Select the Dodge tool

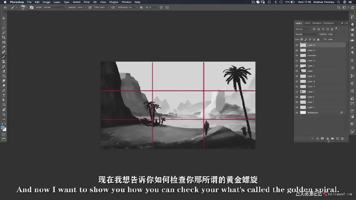4,86
